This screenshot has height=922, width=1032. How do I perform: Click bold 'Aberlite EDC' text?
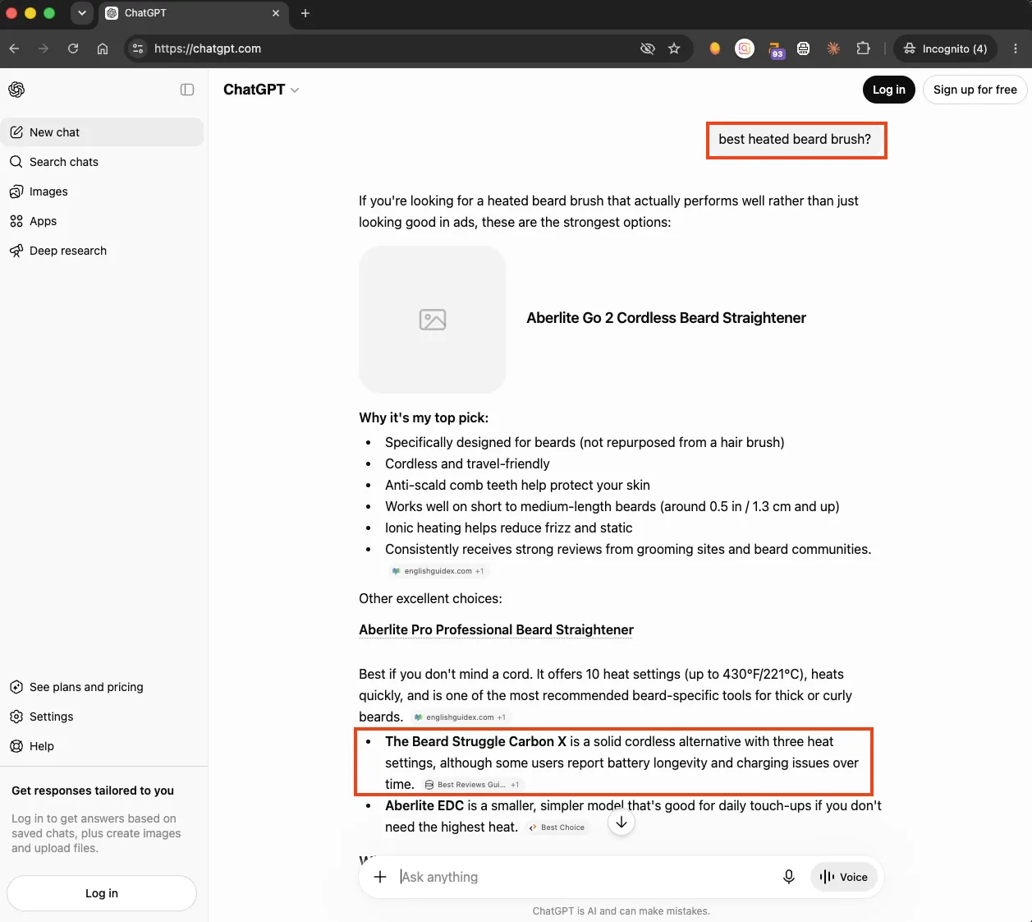(x=424, y=805)
